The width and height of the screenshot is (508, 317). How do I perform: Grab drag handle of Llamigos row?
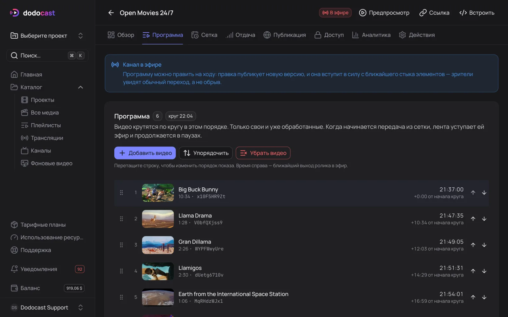point(121,271)
